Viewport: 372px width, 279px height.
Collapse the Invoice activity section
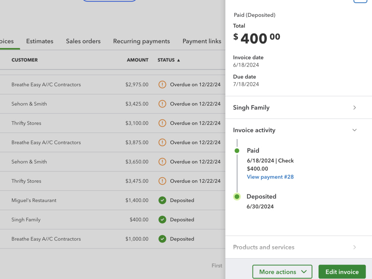pyautogui.click(x=355, y=130)
